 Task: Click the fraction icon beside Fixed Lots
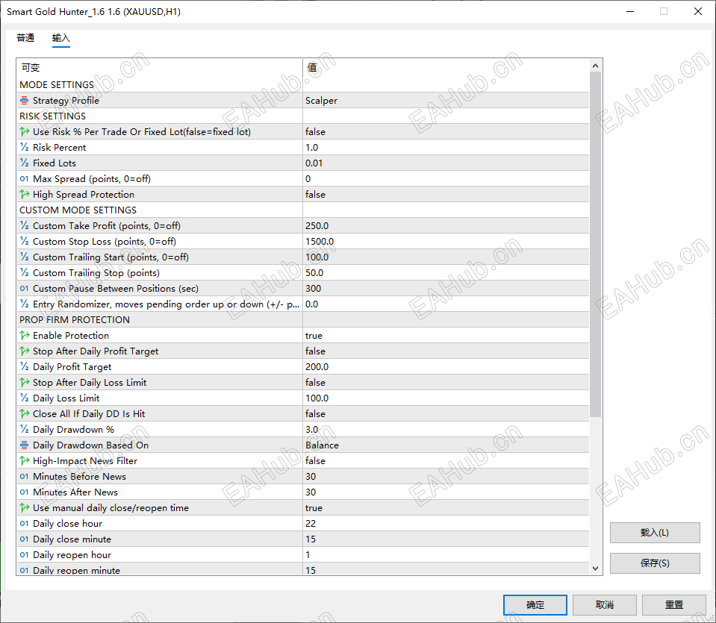24,163
